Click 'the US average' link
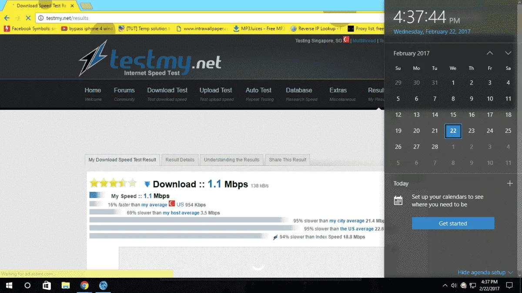The image size is (522, 293). 357,229
